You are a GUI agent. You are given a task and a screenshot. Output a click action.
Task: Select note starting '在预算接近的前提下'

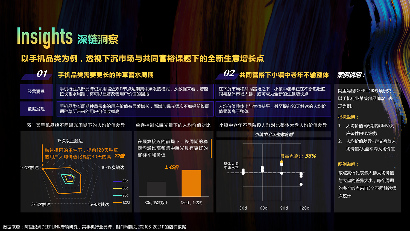coord(172,148)
